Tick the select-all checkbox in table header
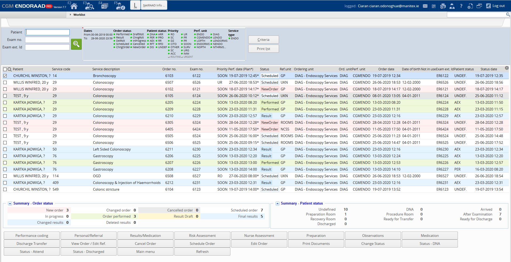This screenshot has height=262, width=511. coord(5,69)
